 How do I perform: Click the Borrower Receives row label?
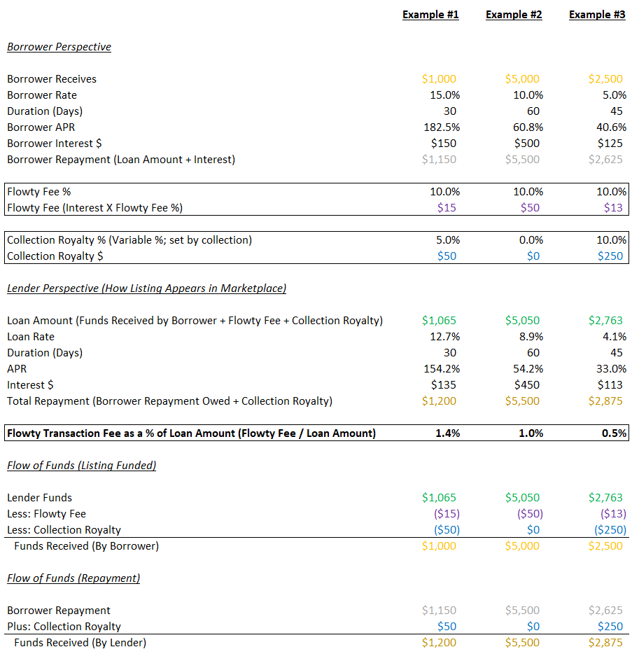point(52,79)
